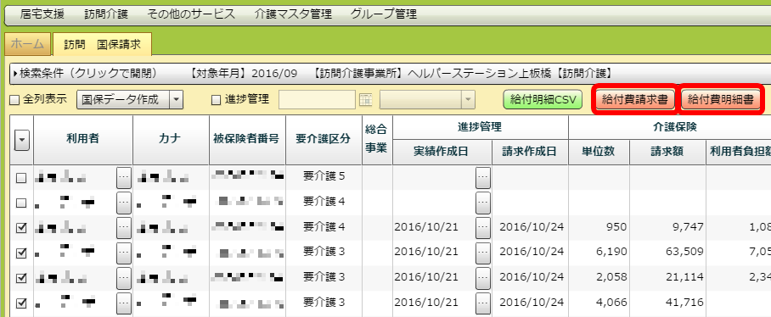The height and width of the screenshot is (317, 771).
Task: Switch to the ホーム tab
Action: 27,44
